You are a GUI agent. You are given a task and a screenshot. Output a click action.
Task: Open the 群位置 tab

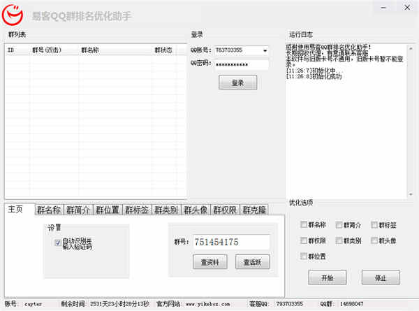pyautogui.click(x=108, y=210)
